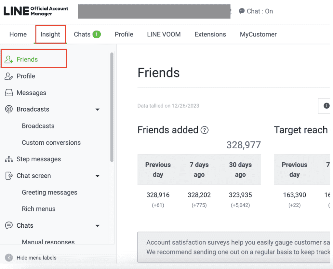Open Rich menus under Chat screen

pyautogui.click(x=38, y=209)
